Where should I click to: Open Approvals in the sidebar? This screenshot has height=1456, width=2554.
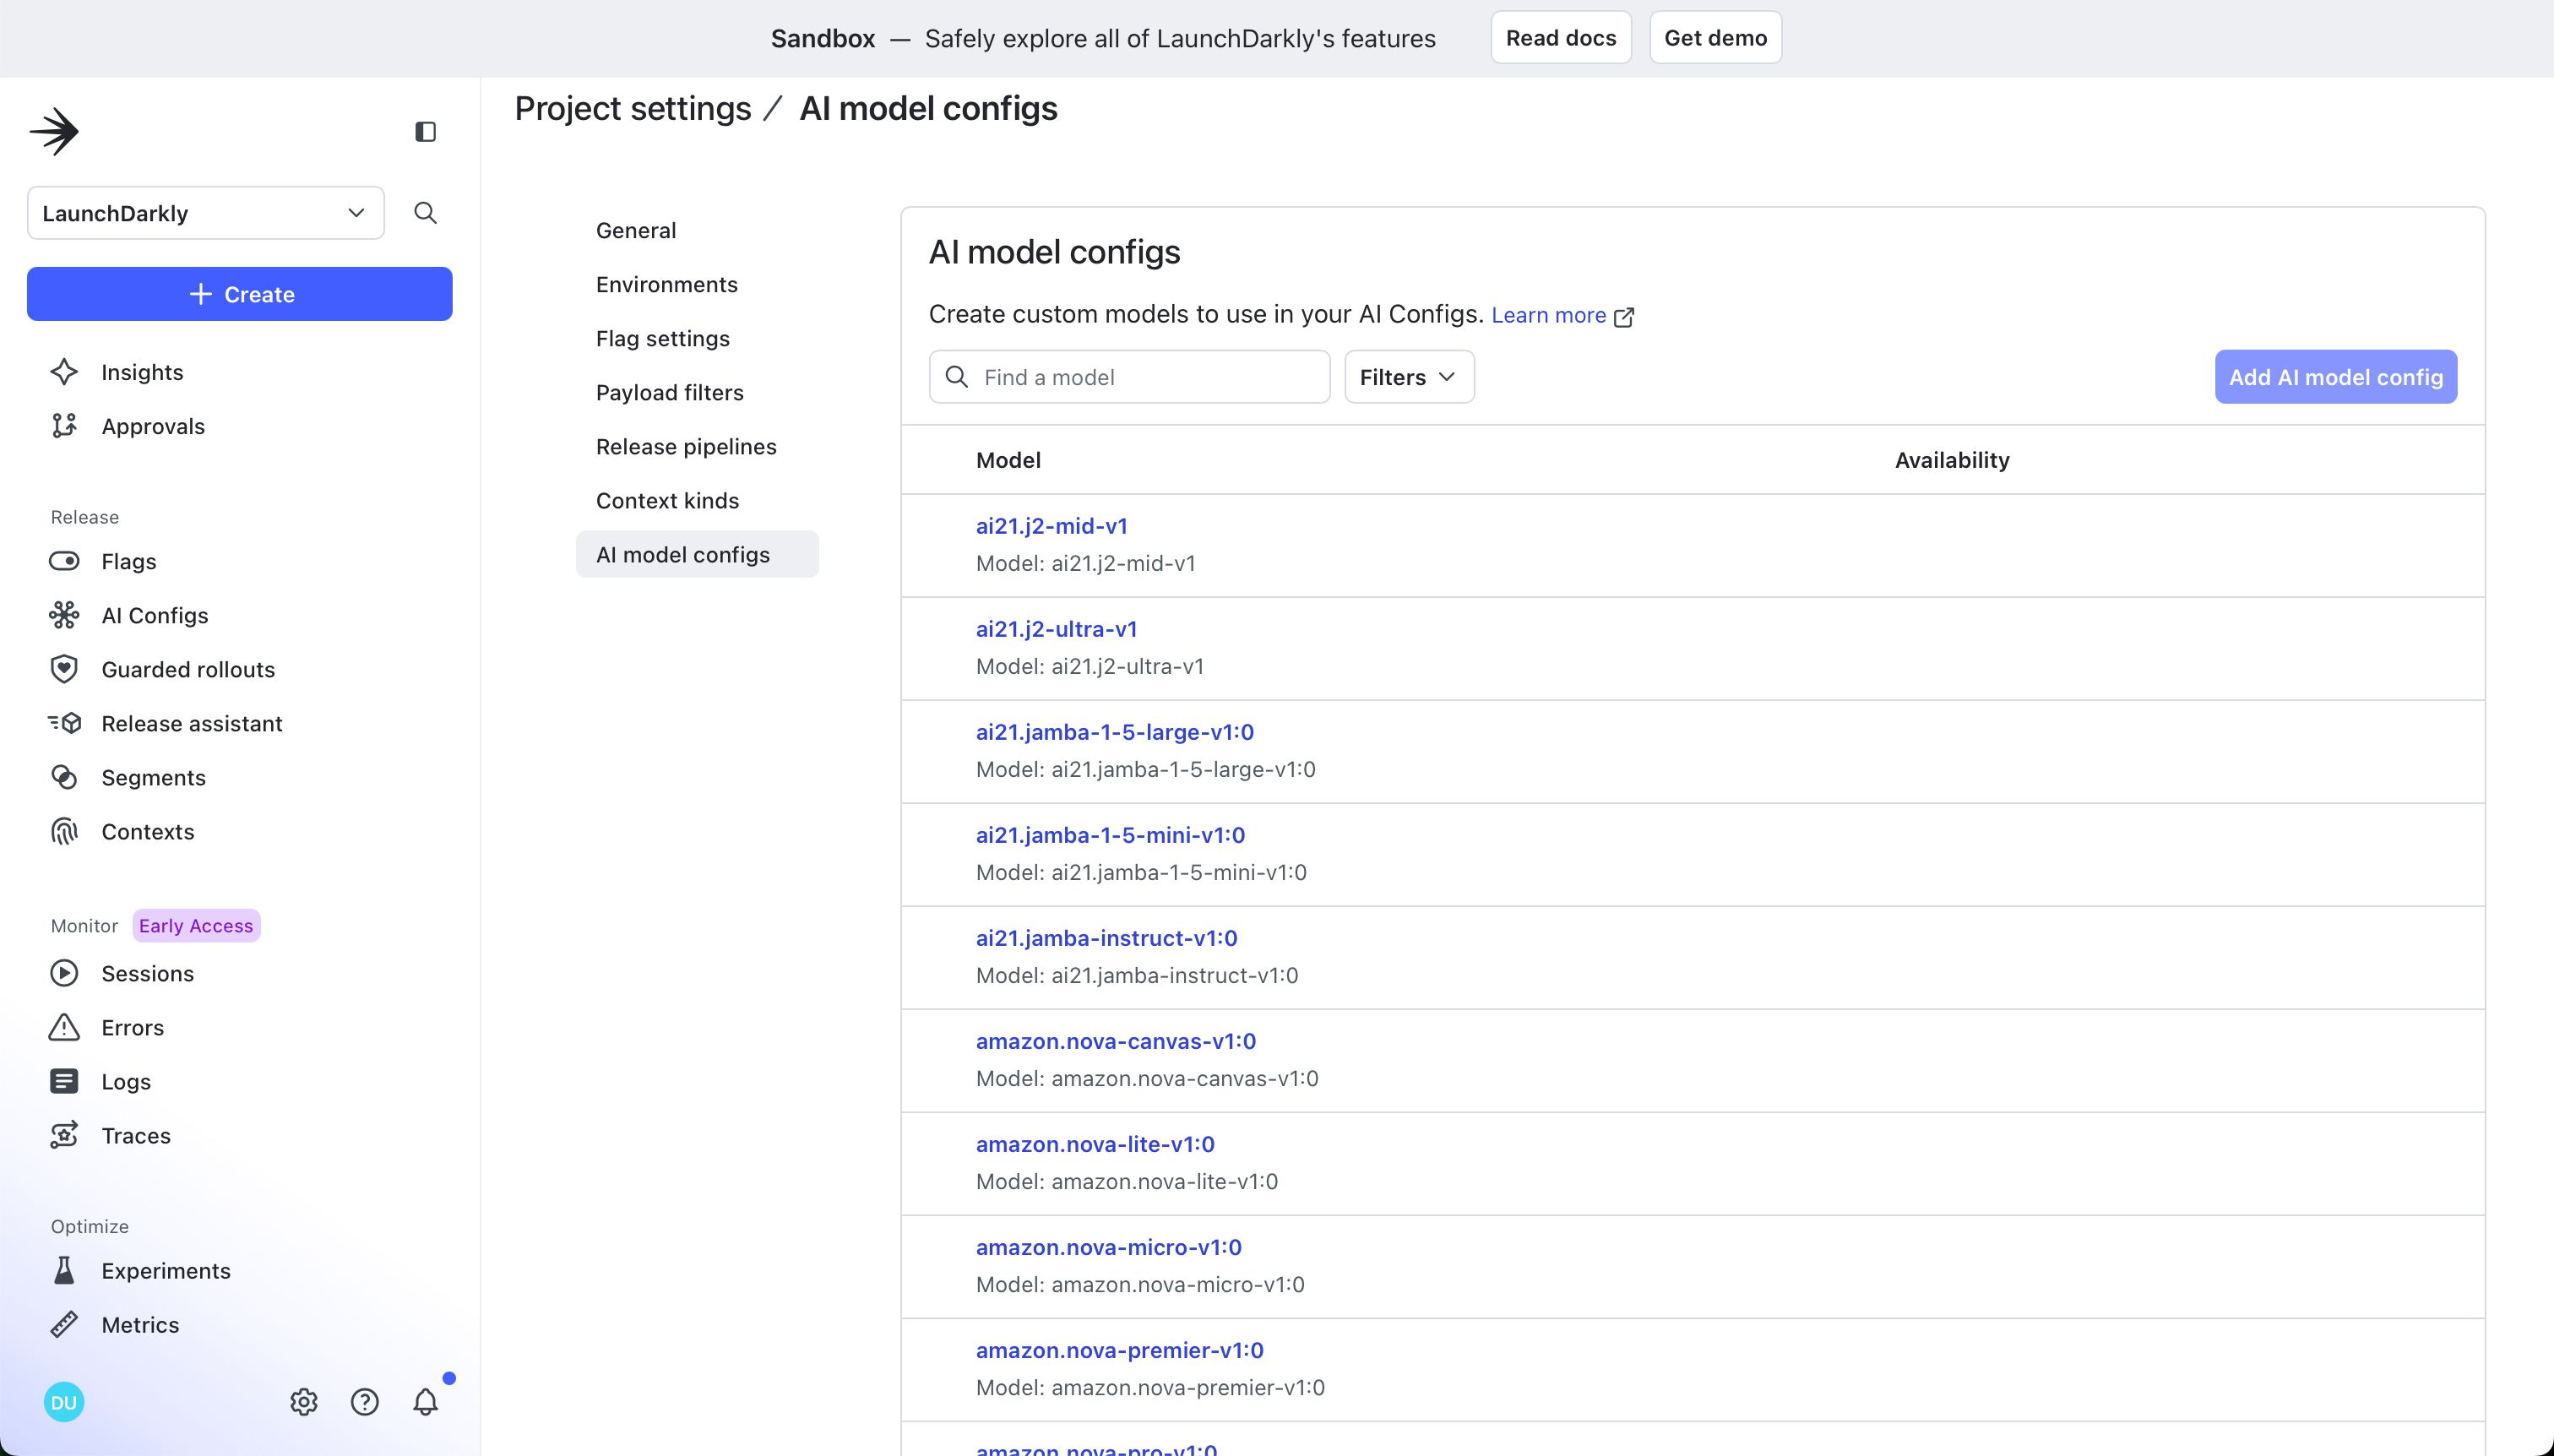pos(153,426)
